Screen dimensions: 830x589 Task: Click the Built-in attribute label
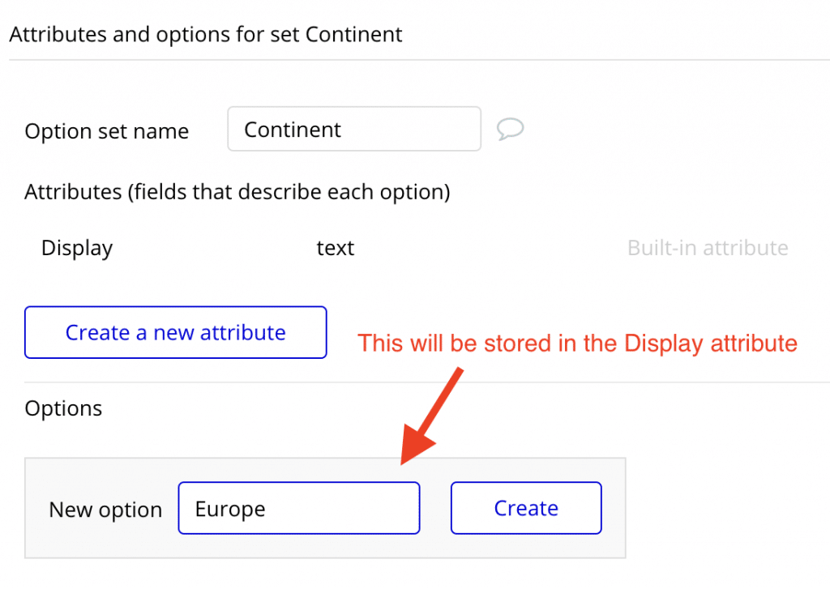[x=708, y=248]
